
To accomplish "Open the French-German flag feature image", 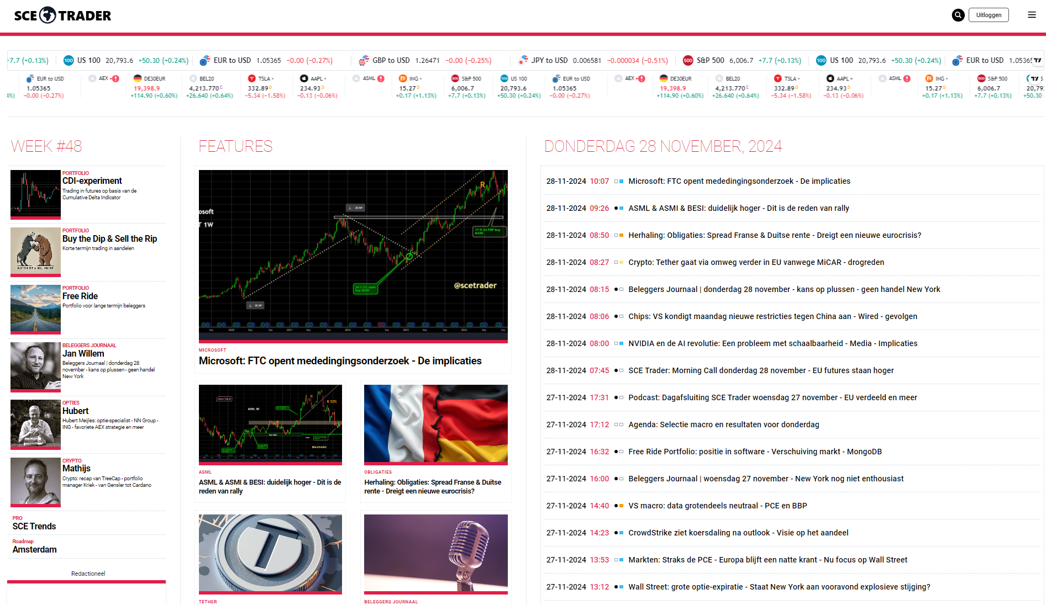I will point(436,424).
